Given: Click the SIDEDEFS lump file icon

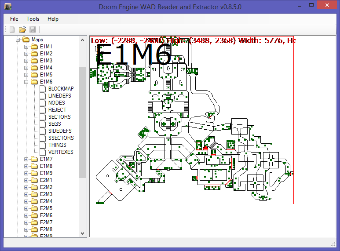Looking at the screenshot, I should (43, 131).
